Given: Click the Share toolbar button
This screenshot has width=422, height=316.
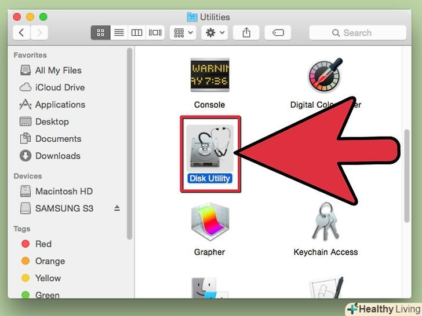Looking at the screenshot, I should [x=246, y=33].
